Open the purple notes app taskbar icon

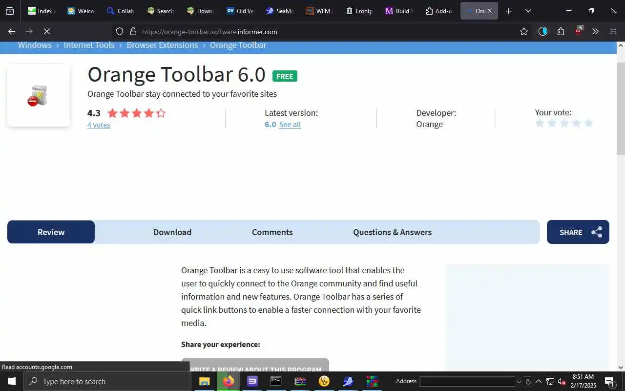tap(252, 381)
